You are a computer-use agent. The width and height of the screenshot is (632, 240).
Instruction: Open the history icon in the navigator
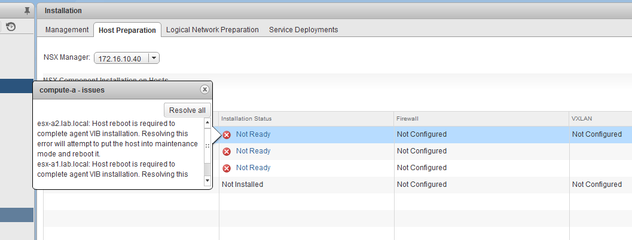[11, 26]
